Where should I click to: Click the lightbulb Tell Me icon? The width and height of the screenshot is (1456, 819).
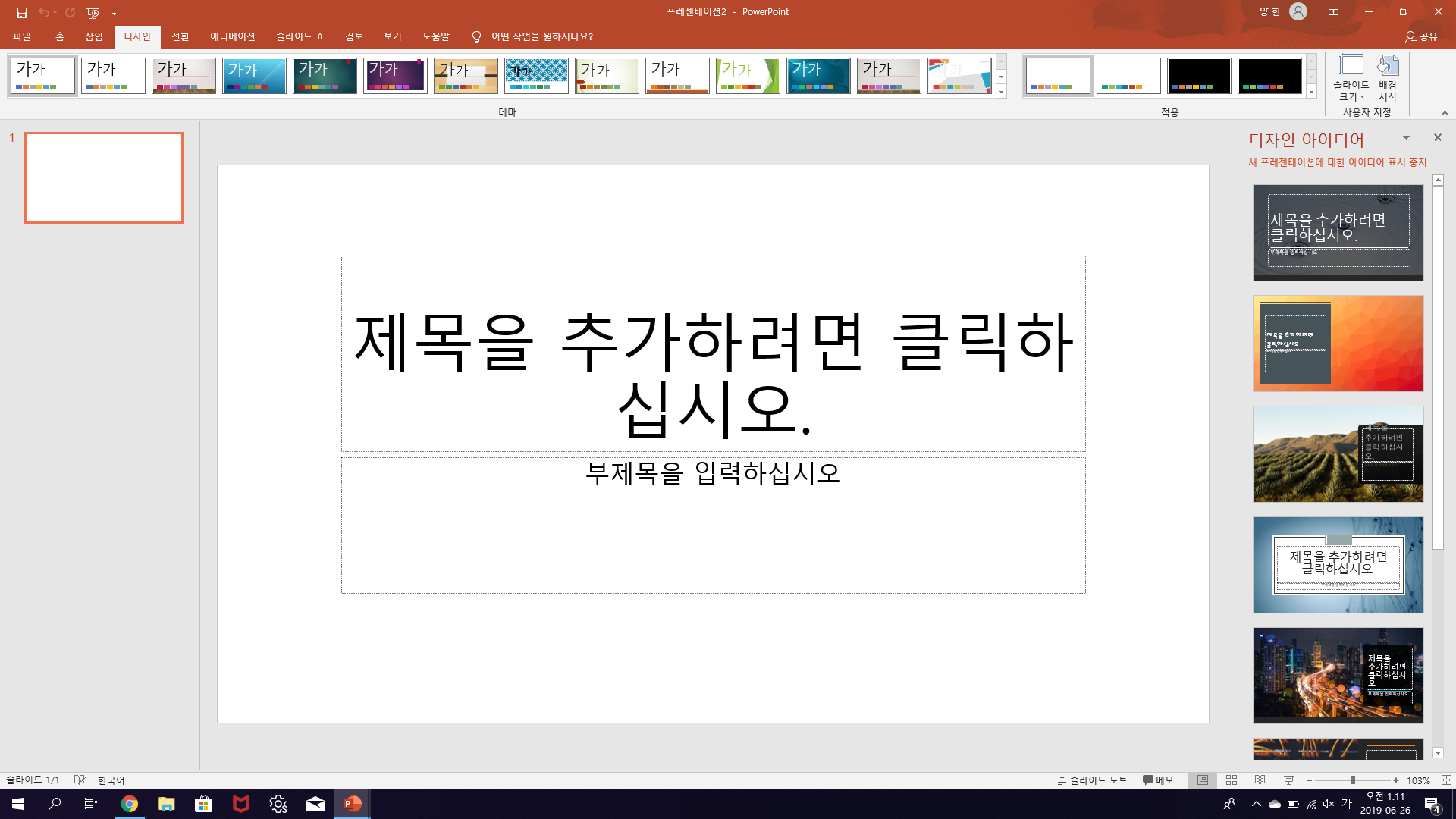point(476,36)
